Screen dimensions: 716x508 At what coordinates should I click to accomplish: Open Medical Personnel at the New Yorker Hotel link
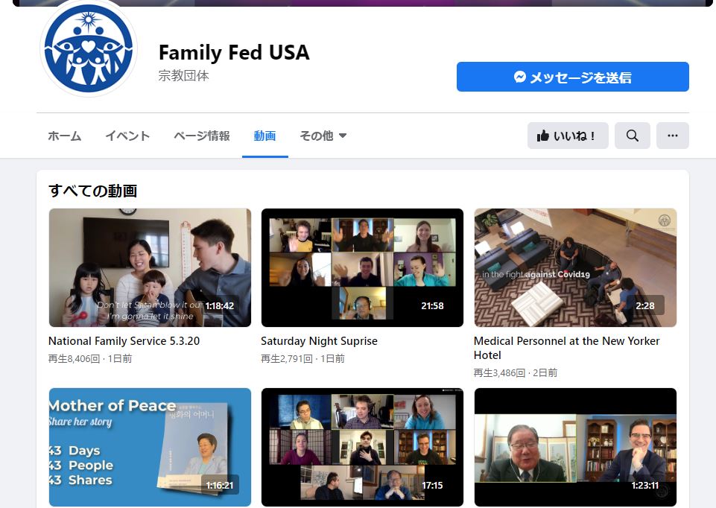coord(567,348)
